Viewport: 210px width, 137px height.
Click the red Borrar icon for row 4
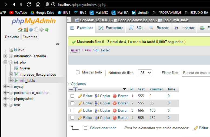pyautogui.click(x=115, y=118)
